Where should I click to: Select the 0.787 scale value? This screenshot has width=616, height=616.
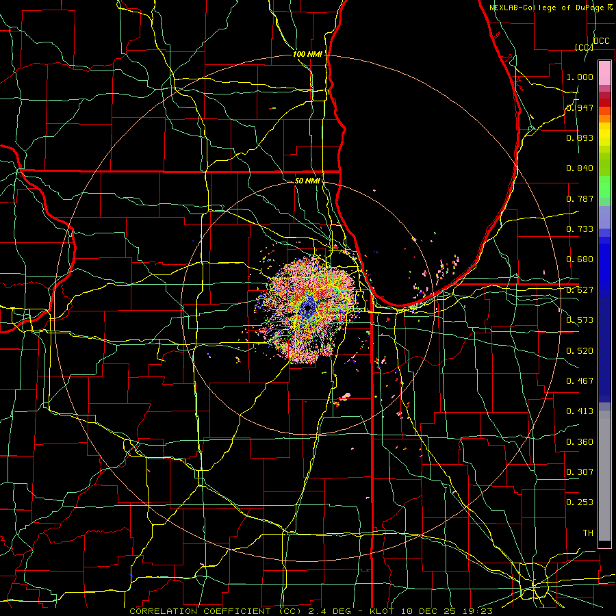(x=580, y=198)
